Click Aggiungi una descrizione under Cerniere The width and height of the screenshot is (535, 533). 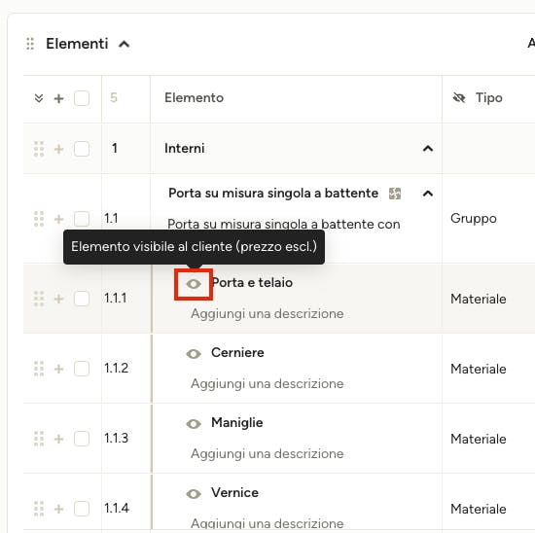coord(267,383)
